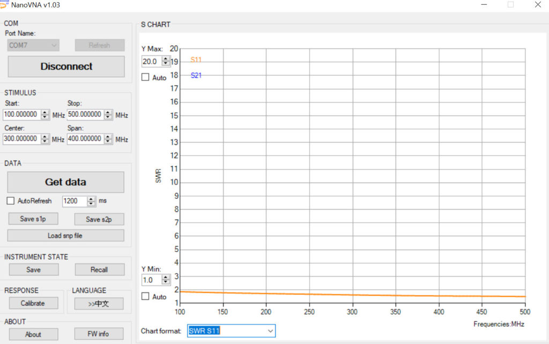This screenshot has width=549, height=344.
Task: Click the Y Min value stepper
Action: pos(166,280)
